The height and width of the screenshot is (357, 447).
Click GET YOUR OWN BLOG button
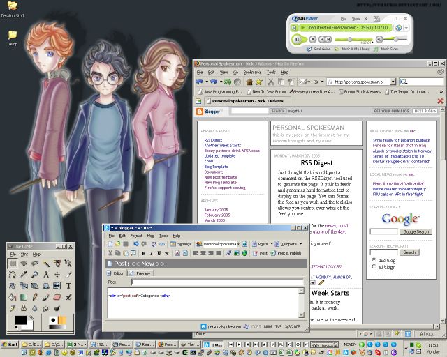391,111
